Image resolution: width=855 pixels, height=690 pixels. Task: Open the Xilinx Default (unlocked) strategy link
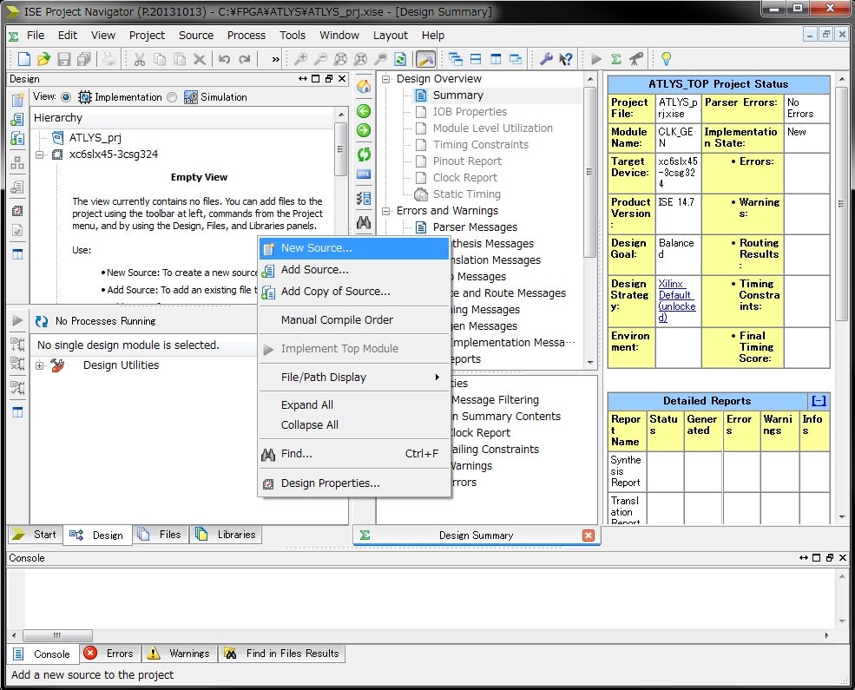[677, 300]
